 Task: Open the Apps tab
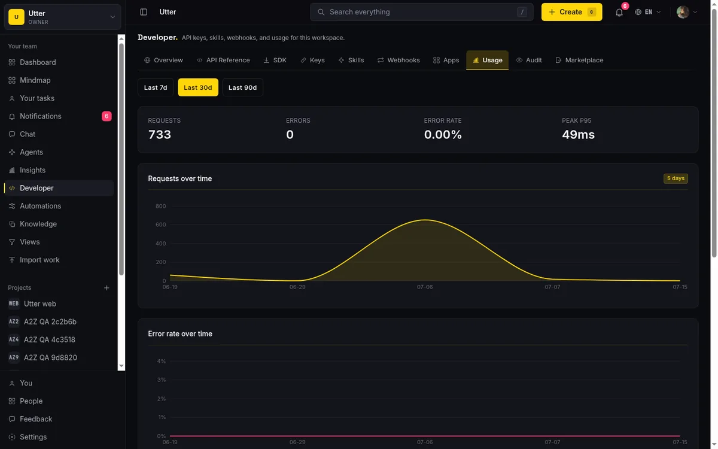coord(446,60)
